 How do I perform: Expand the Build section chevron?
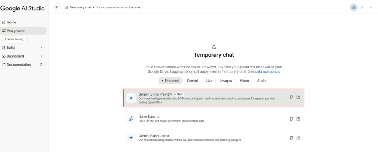point(41,48)
